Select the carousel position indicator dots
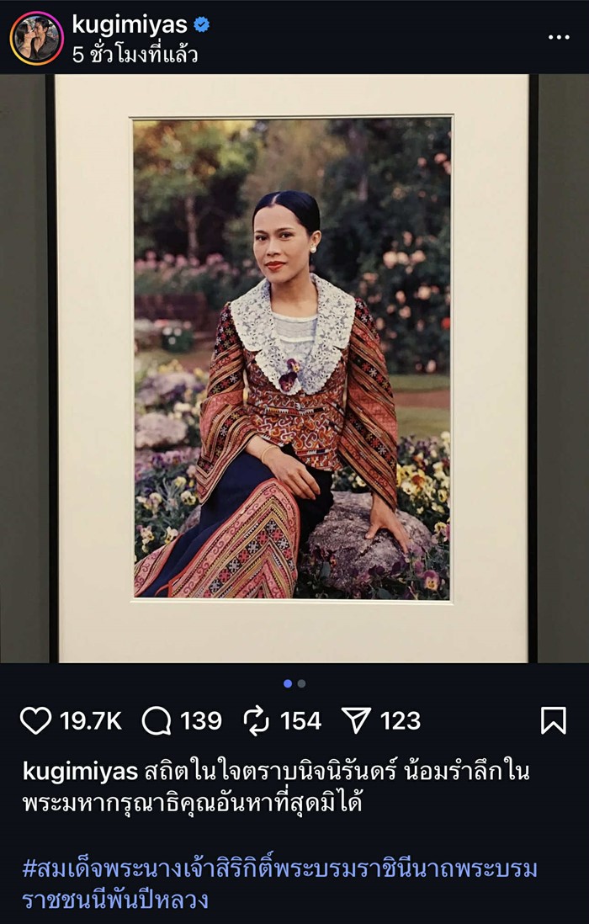 pos(294,682)
